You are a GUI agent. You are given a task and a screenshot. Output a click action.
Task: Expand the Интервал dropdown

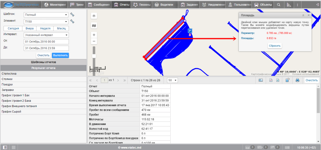point(46,35)
